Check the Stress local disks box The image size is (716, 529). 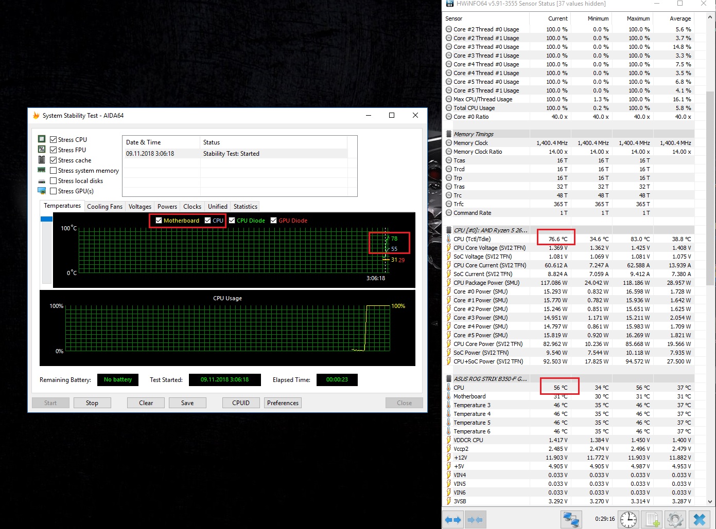tap(54, 180)
